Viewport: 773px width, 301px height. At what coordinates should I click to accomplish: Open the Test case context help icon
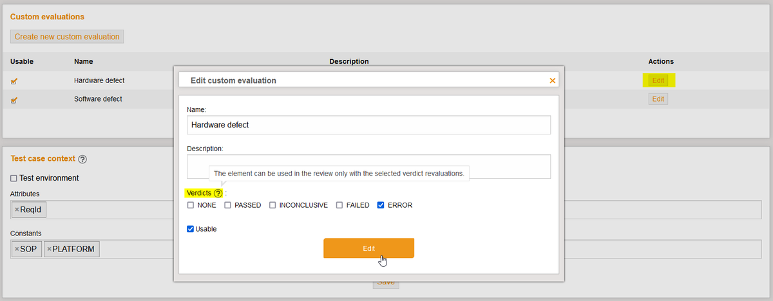[82, 159]
